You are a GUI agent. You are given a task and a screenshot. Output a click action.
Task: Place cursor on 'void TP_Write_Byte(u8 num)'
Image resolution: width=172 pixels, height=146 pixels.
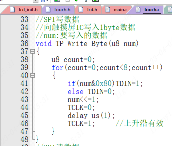[87, 44]
